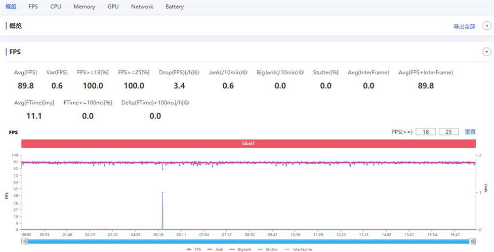Toggle the Stutter series in the legend
This screenshot has width=494, height=252.
(267, 250)
